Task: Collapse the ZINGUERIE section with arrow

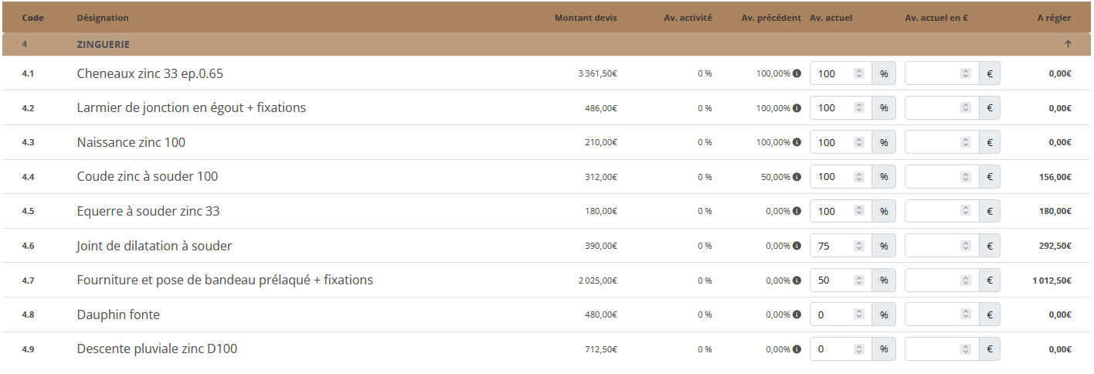Action: click(x=1068, y=44)
